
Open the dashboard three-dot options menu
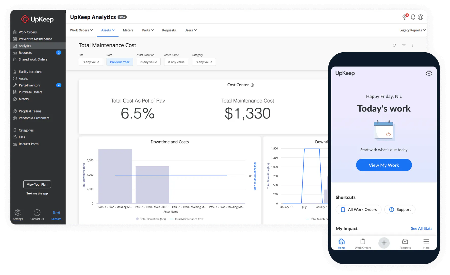tap(413, 45)
